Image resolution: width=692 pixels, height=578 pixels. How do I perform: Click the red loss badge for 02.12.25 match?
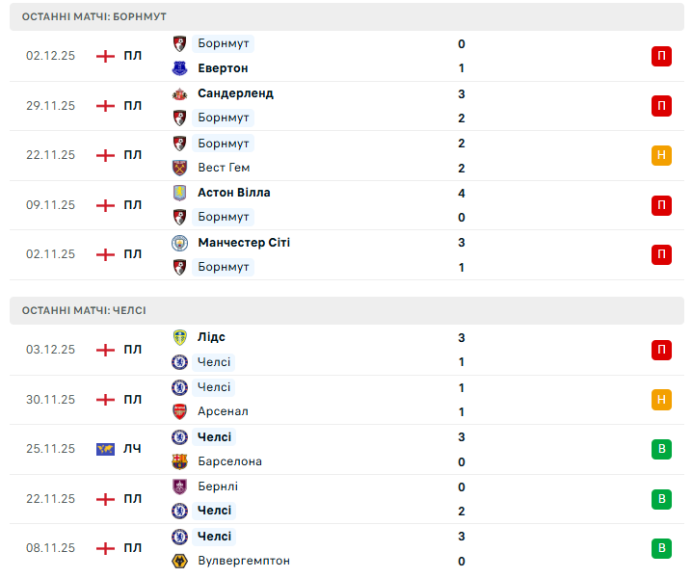point(661,56)
